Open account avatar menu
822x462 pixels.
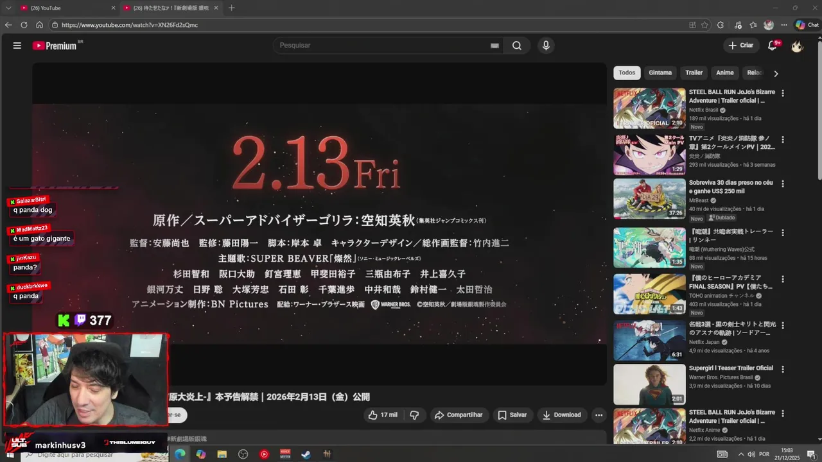click(x=797, y=46)
